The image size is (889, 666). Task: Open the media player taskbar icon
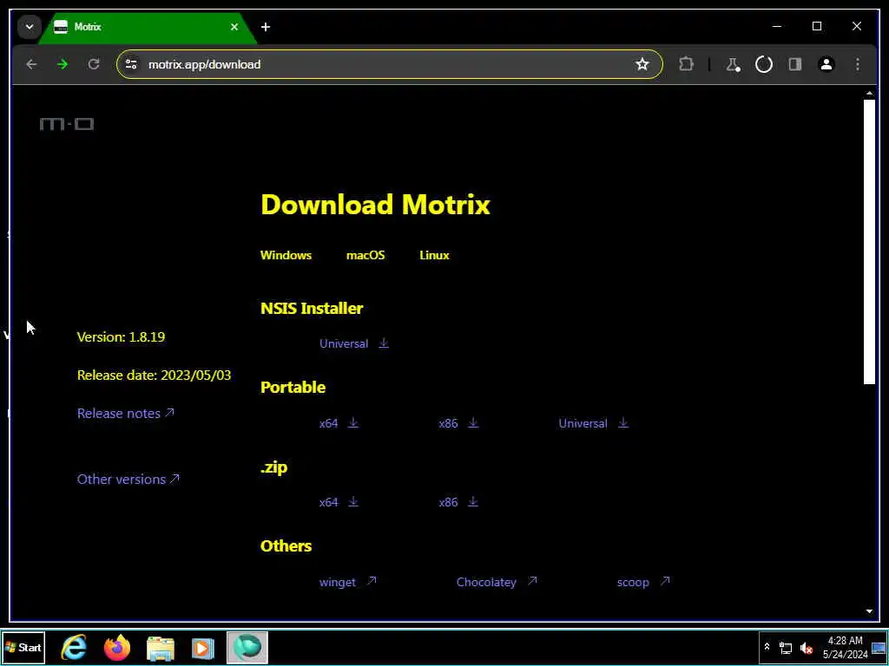pyautogui.click(x=203, y=647)
